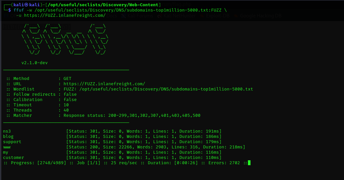The width and height of the screenshot is (344, 180).
Task: Click the Google Hacking DB bookmark icon
Action: pyautogui.click(x=236, y=16)
